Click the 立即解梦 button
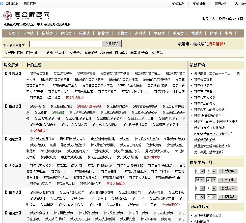The width and height of the screenshot is (246, 223). click(111, 44)
